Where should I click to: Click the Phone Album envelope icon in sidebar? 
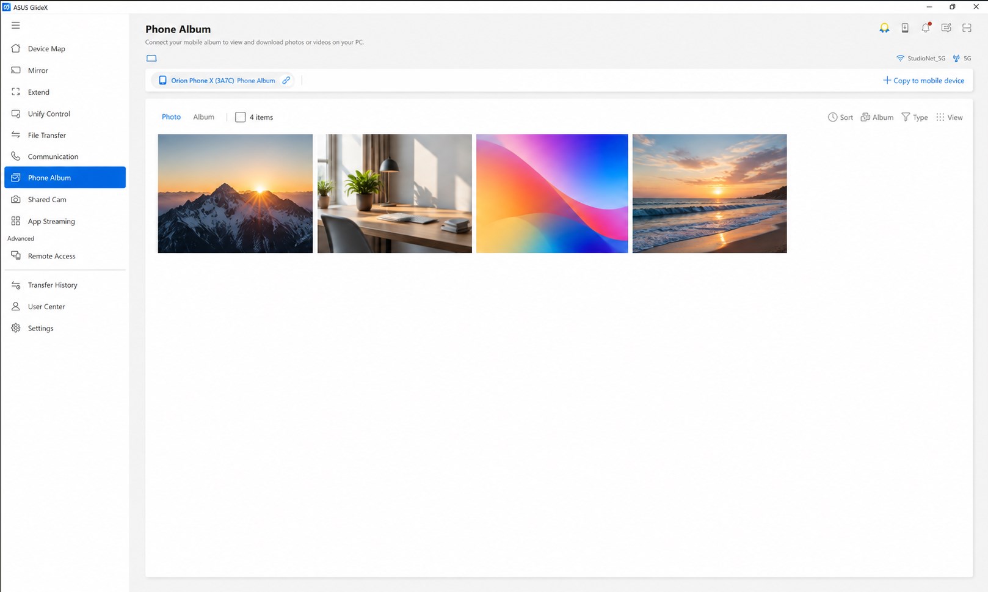pyautogui.click(x=16, y=178)
